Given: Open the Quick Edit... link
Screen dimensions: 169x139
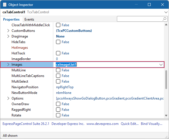Looking at the screenshot, I should point(130,124).
